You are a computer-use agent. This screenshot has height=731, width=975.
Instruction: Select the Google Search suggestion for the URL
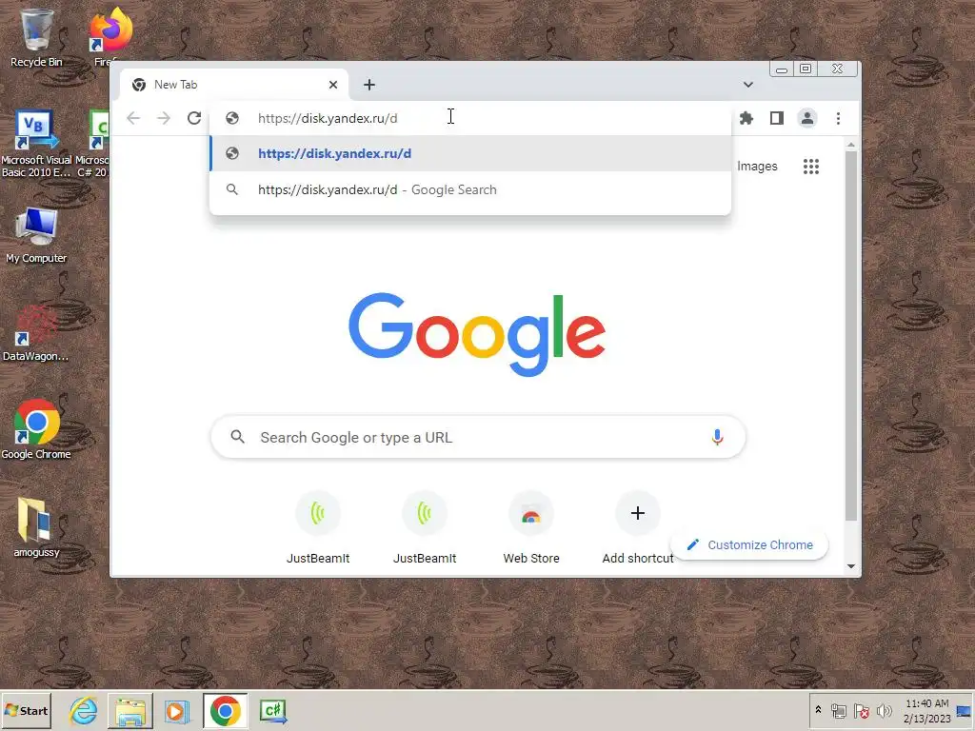470,189
